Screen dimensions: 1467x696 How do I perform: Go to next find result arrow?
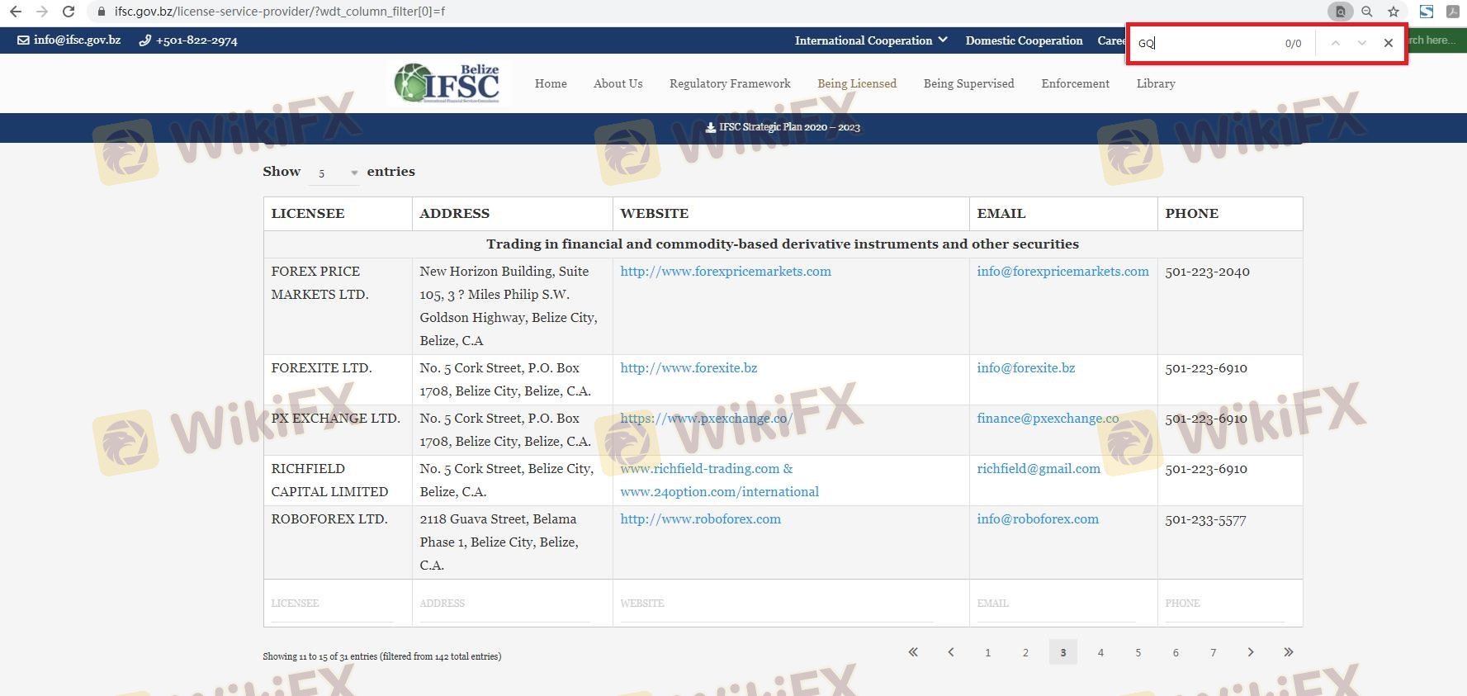[1361, 43]
